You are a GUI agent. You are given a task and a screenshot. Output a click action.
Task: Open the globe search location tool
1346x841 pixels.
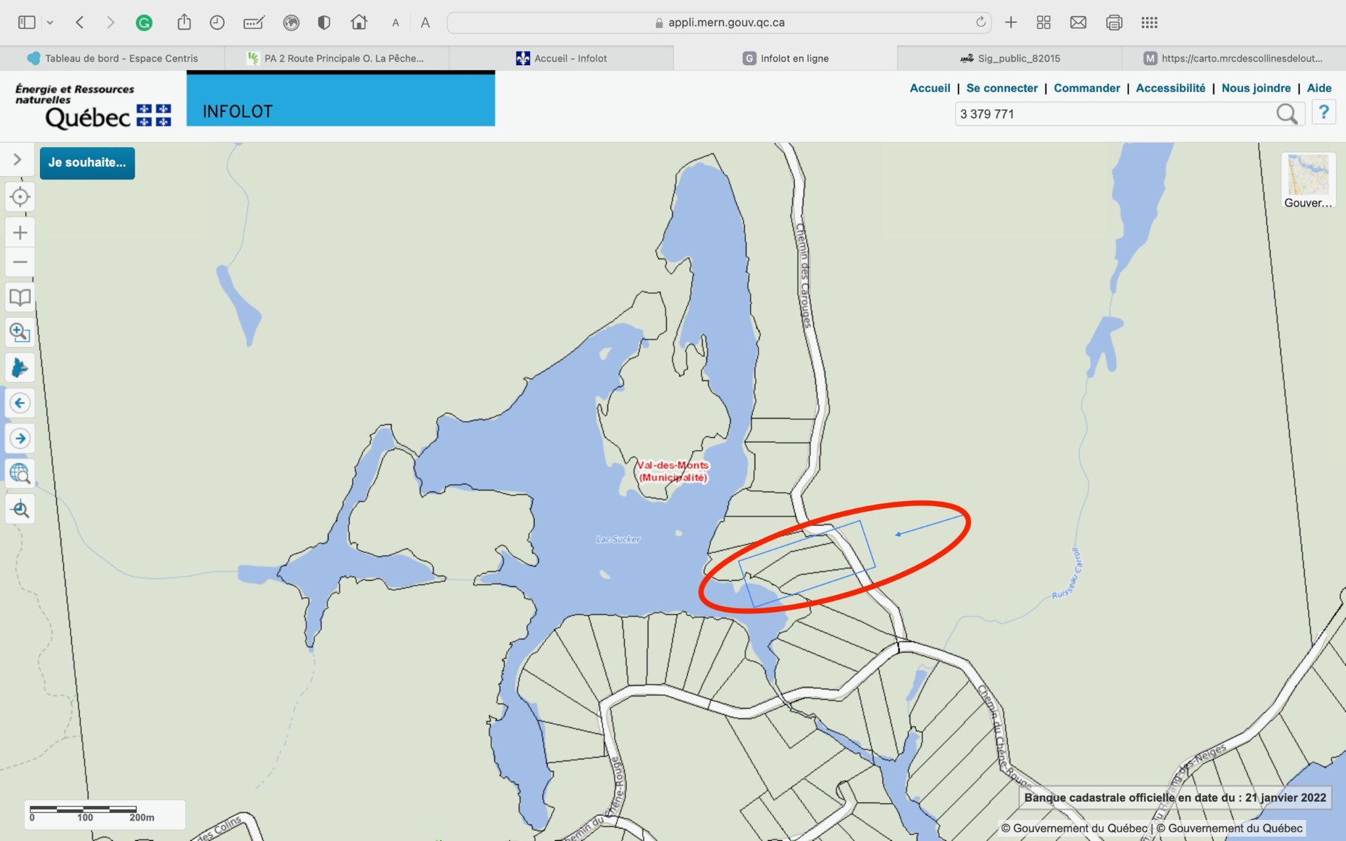(20, 474)
